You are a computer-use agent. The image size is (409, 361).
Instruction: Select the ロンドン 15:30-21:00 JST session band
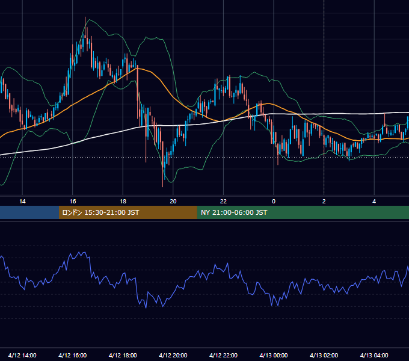pos(128,212)
